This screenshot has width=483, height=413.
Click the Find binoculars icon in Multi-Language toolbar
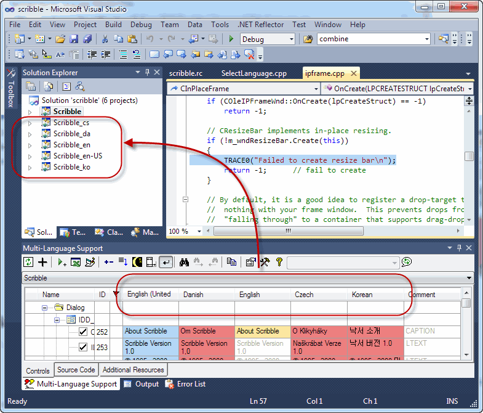click(x=183, y=262)
